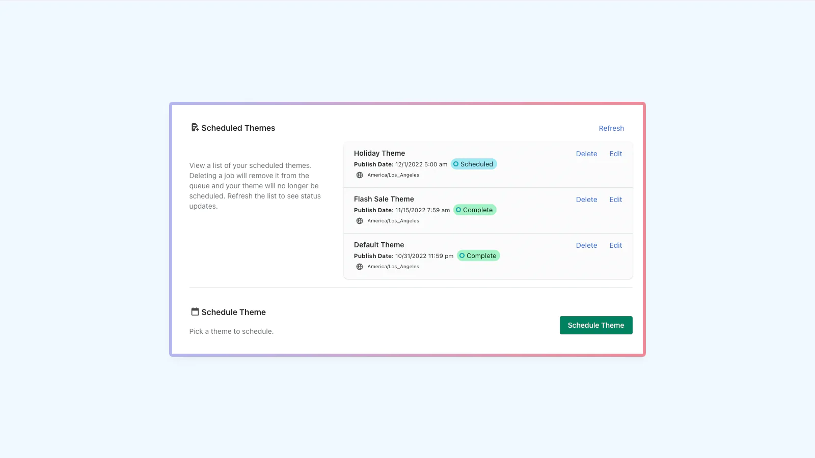Refresh the scheduled themes list
Image resolution: width=815 pixels, height=458 pixels.
(x=611, y=128)
